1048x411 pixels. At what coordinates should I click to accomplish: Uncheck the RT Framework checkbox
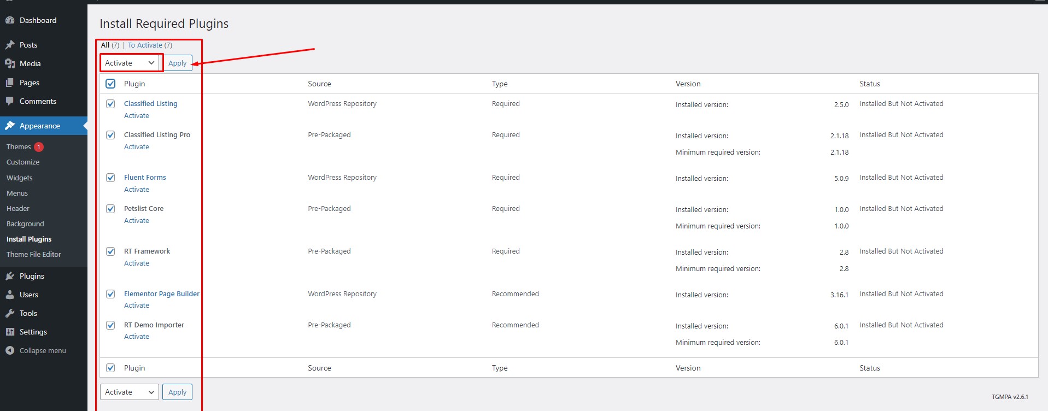[x=110, y=251]
